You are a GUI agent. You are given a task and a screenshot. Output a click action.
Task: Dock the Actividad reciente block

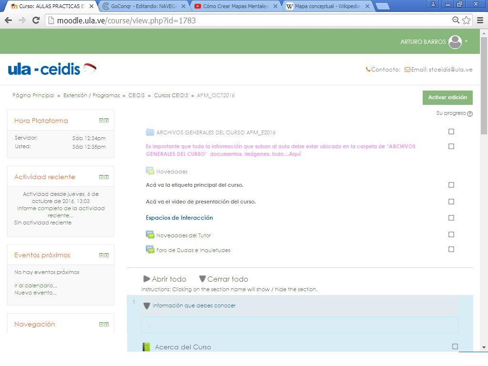106,177
